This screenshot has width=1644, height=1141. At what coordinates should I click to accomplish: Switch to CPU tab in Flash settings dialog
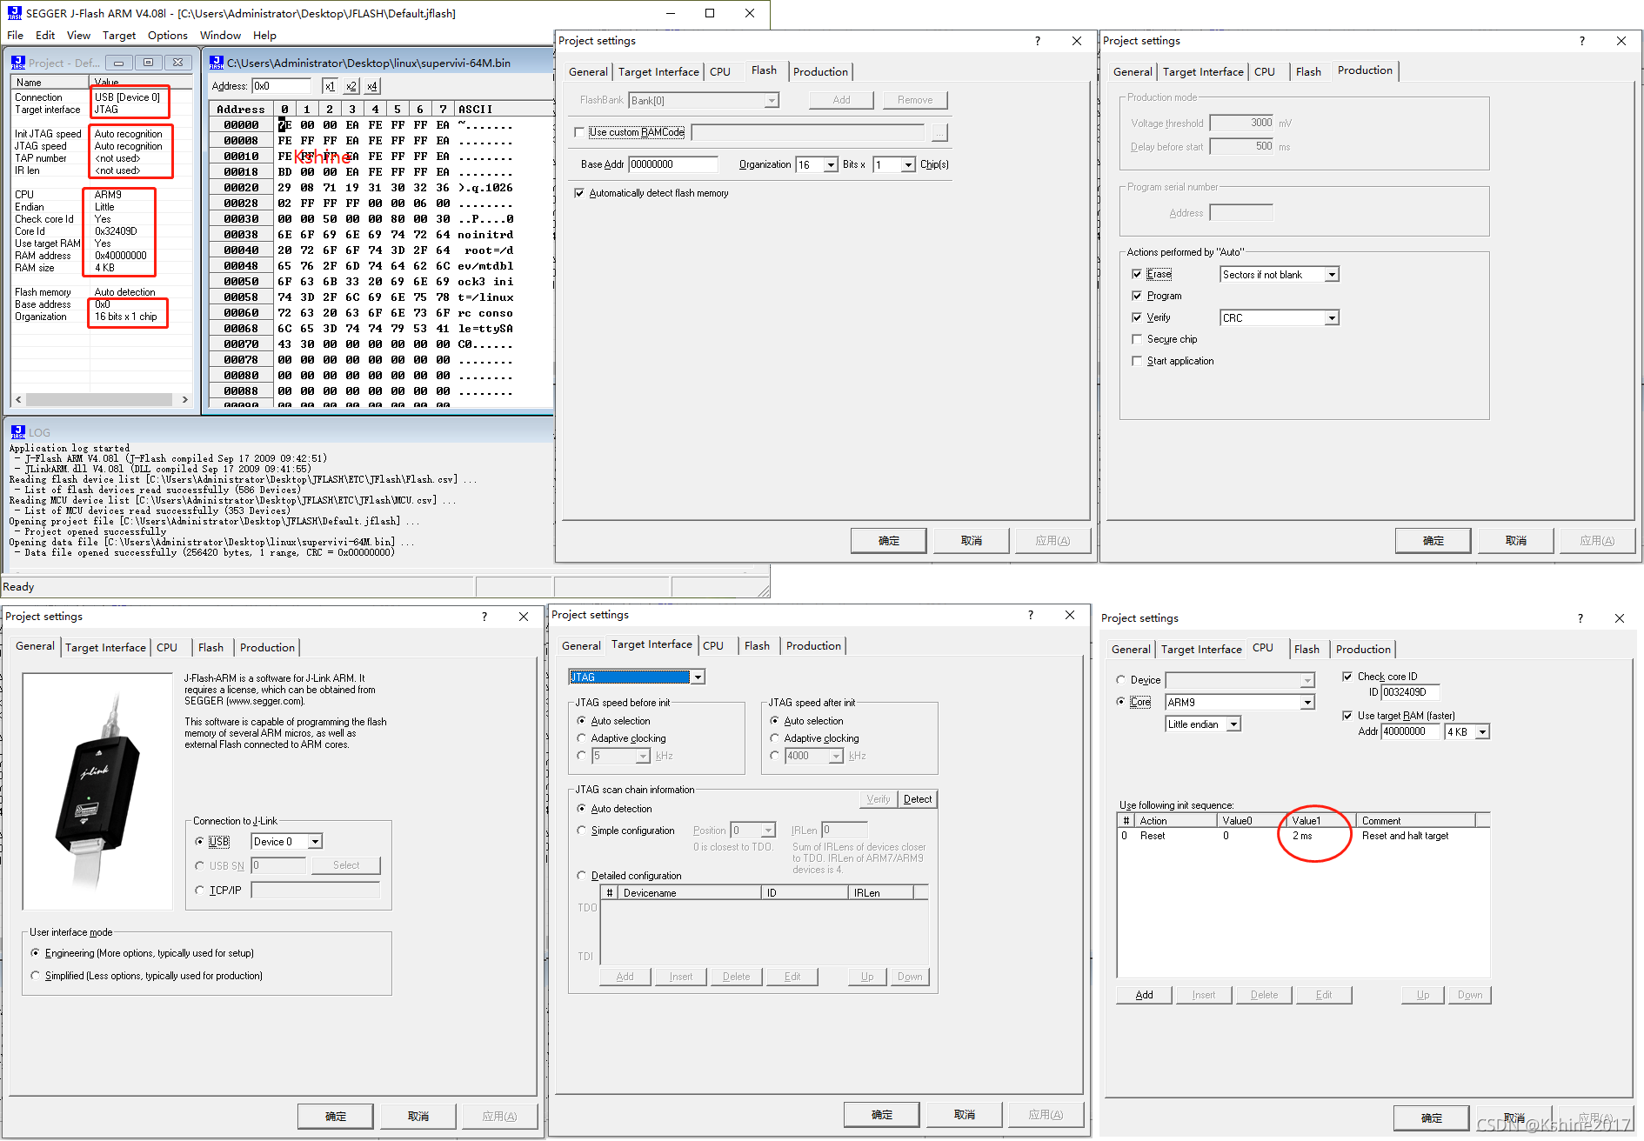(x=720, y=72)
